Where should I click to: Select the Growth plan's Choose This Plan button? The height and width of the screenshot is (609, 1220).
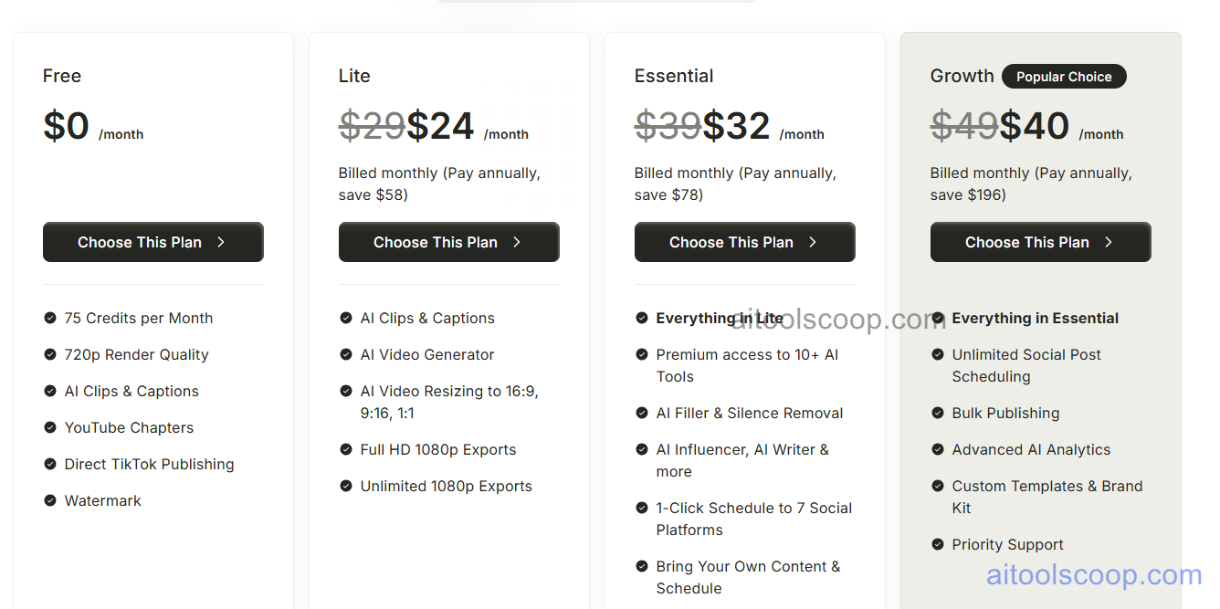(x=1040, y=242)
